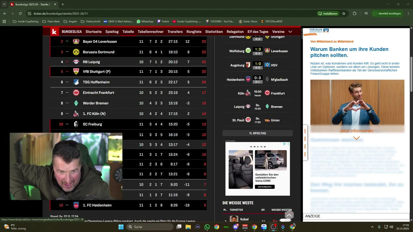Select the Tabelle nav item
Viewport: 413px width, 232px height.
click(128, 32)
